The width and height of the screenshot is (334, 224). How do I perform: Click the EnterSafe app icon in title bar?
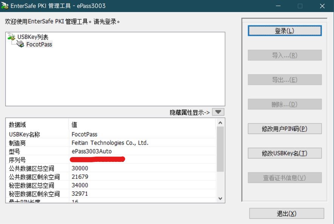click(5, 6)
